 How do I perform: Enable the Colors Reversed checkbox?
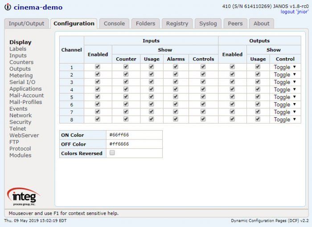point(112,153)
